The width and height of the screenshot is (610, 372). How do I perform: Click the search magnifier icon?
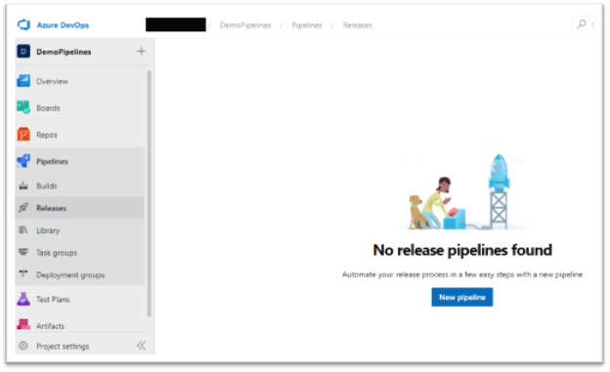(582, 24)
